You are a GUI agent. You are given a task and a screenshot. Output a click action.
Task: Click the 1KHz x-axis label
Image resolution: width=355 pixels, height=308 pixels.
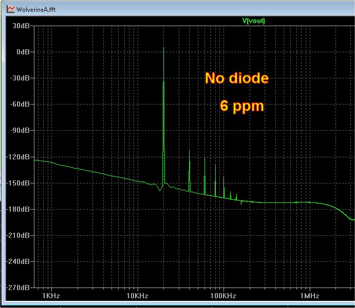pos(51,296)
